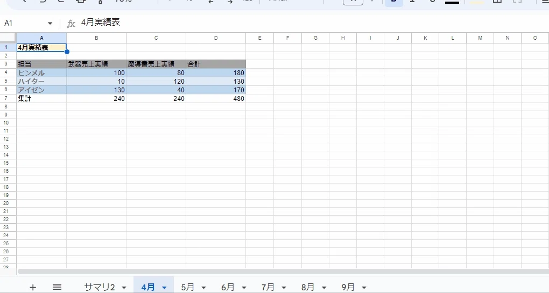Click the 武器売上実績 header cell
Viewport: 549px width, 293px height.
click(96, 64)
